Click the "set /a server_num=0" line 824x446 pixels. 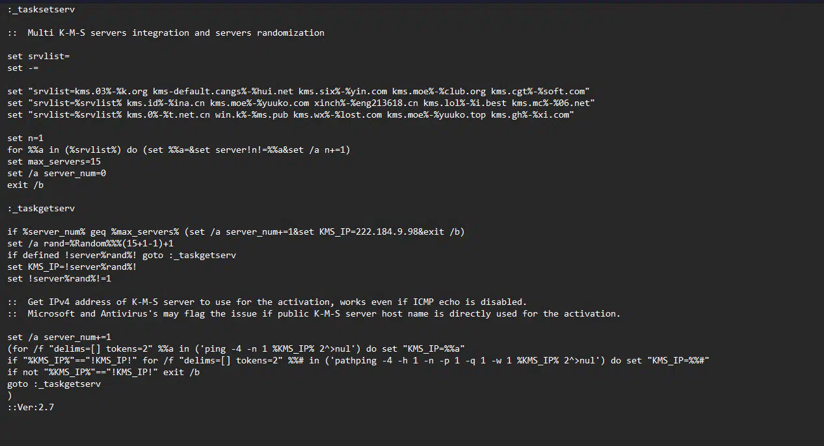point(57,173)
